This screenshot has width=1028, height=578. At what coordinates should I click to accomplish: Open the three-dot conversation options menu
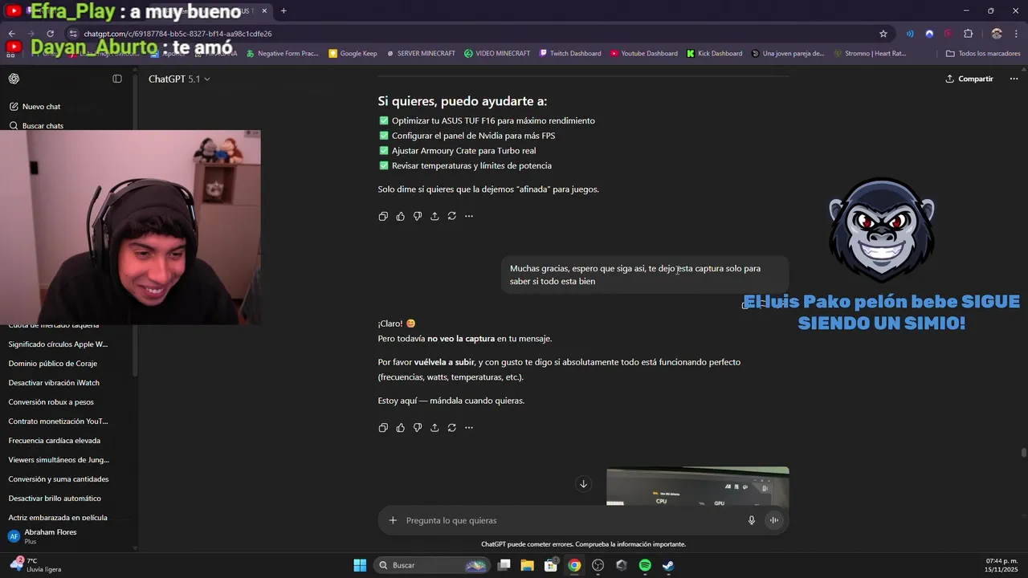pos(1014,79)
